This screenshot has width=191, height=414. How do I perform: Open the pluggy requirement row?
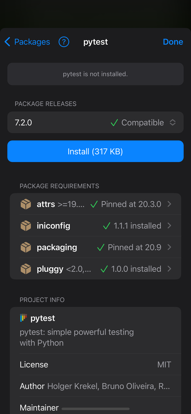(x=95, y=269)
